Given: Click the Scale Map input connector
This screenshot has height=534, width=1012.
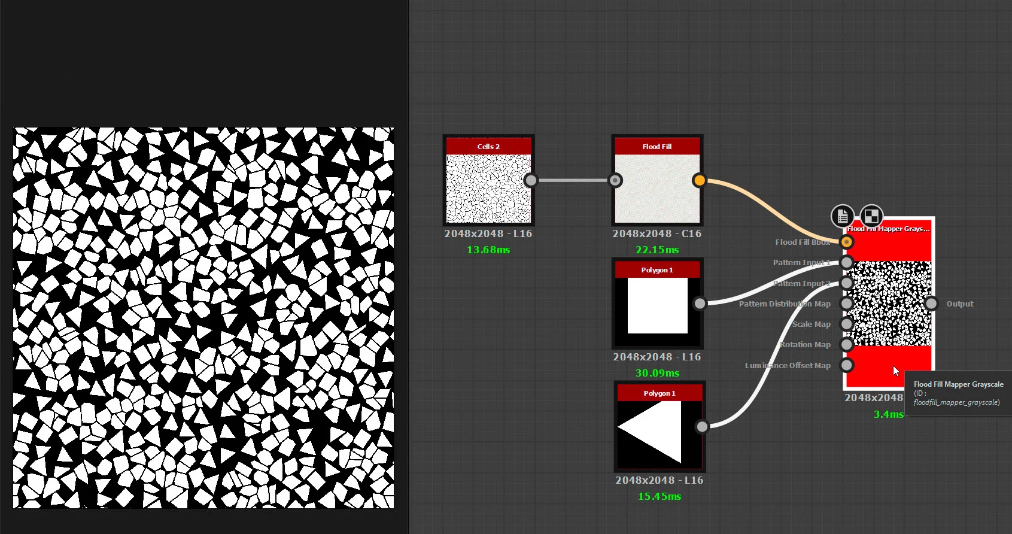Looking at the screenshot, I should (x=846, y=324).
